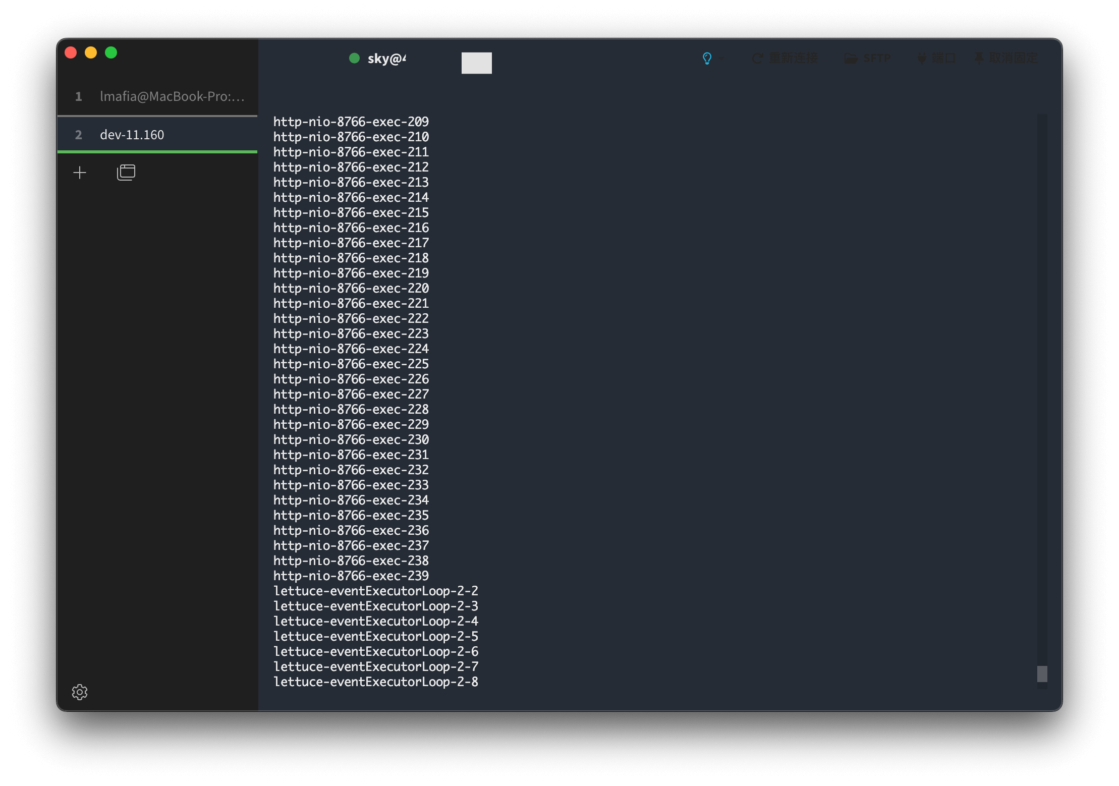Image resolution: width=1119 pixels, height=786 pixels.
Task: Click the white block in the title bar
Action: pos(476,63)
